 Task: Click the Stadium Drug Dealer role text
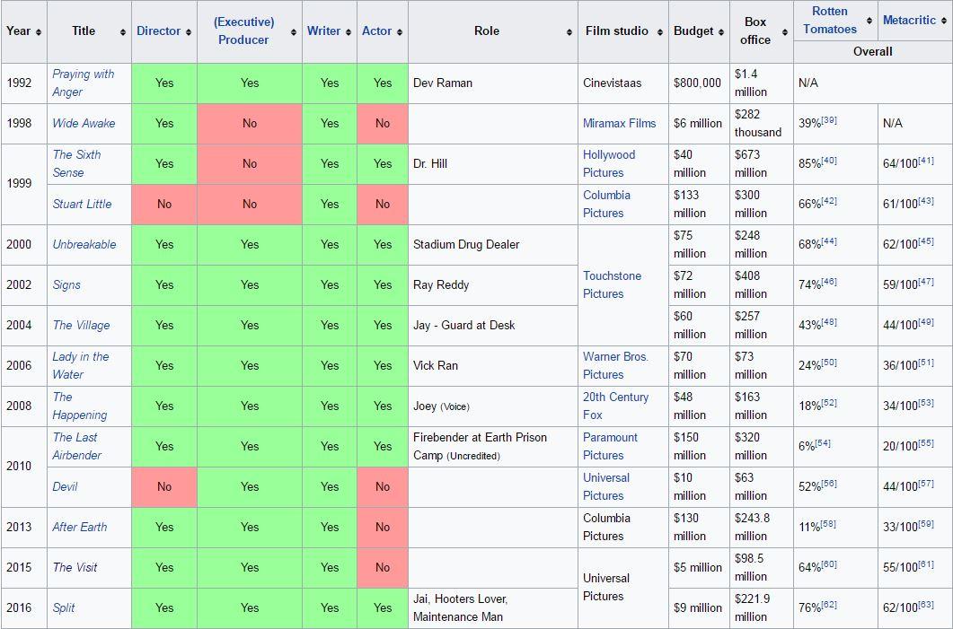(466, 245)
